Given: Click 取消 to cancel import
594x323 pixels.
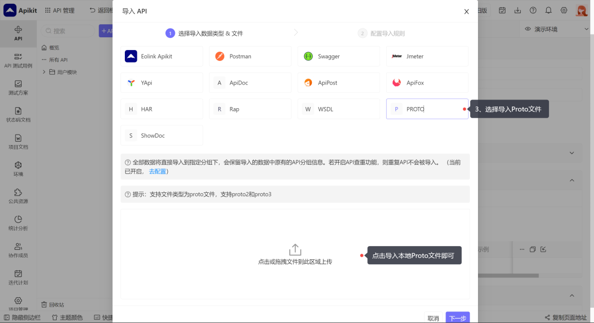Looking at the screenshot, I should click(433, 318).
